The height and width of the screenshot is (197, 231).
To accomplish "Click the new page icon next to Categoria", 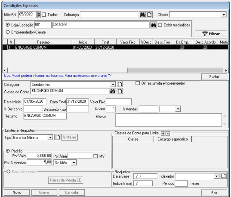I will click(x=120, y=84).
